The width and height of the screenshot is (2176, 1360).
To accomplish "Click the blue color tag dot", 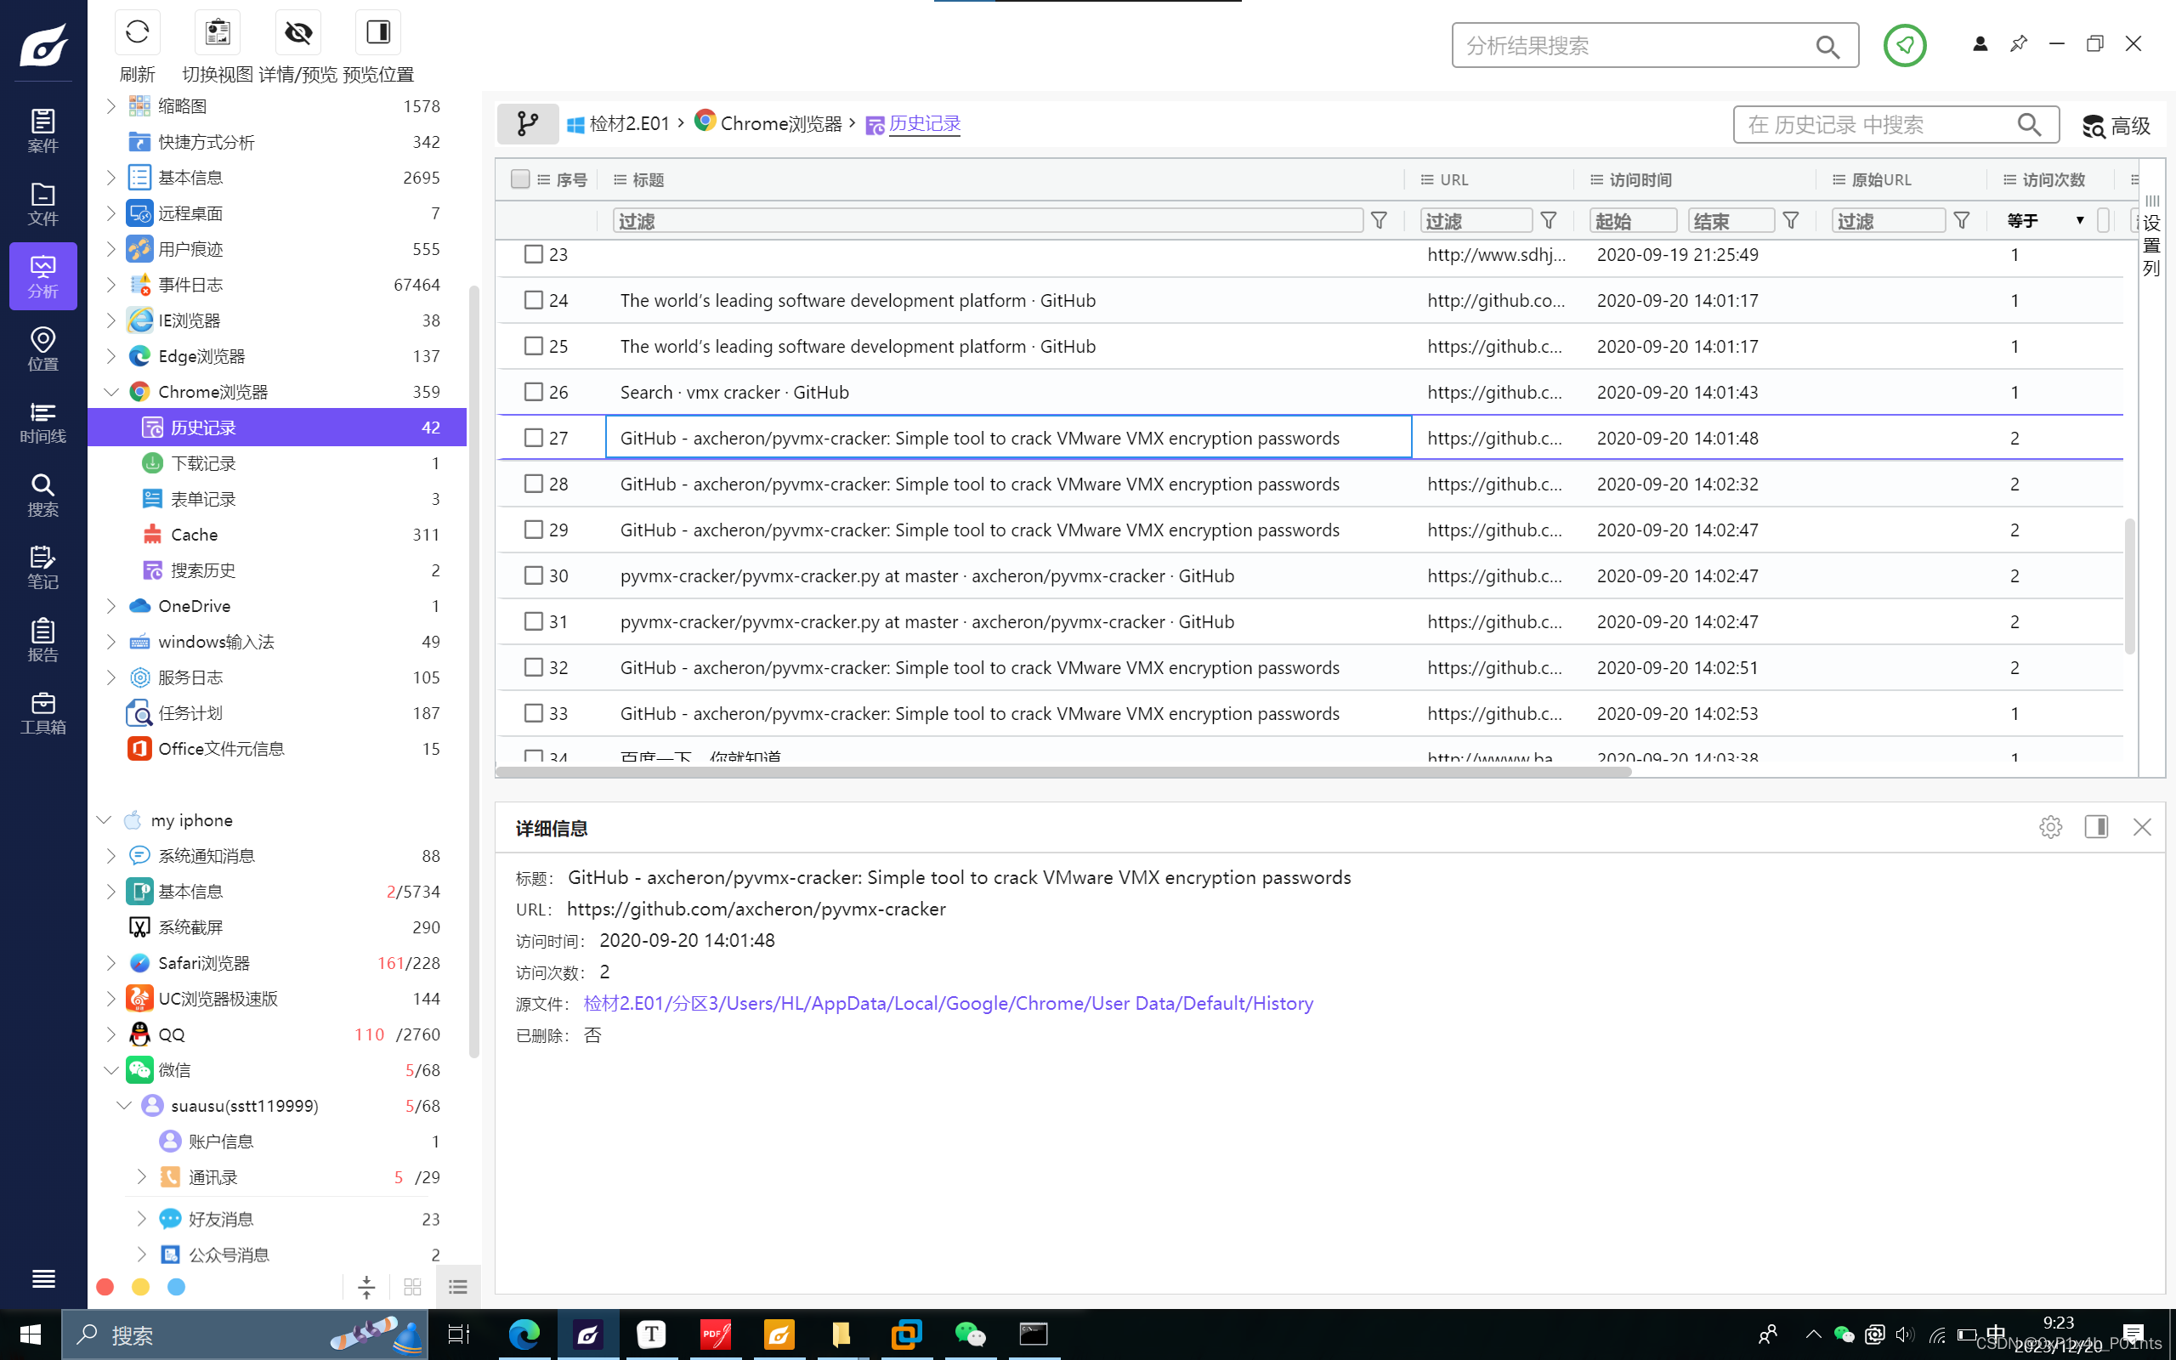I will click(x=176, y=1286).
